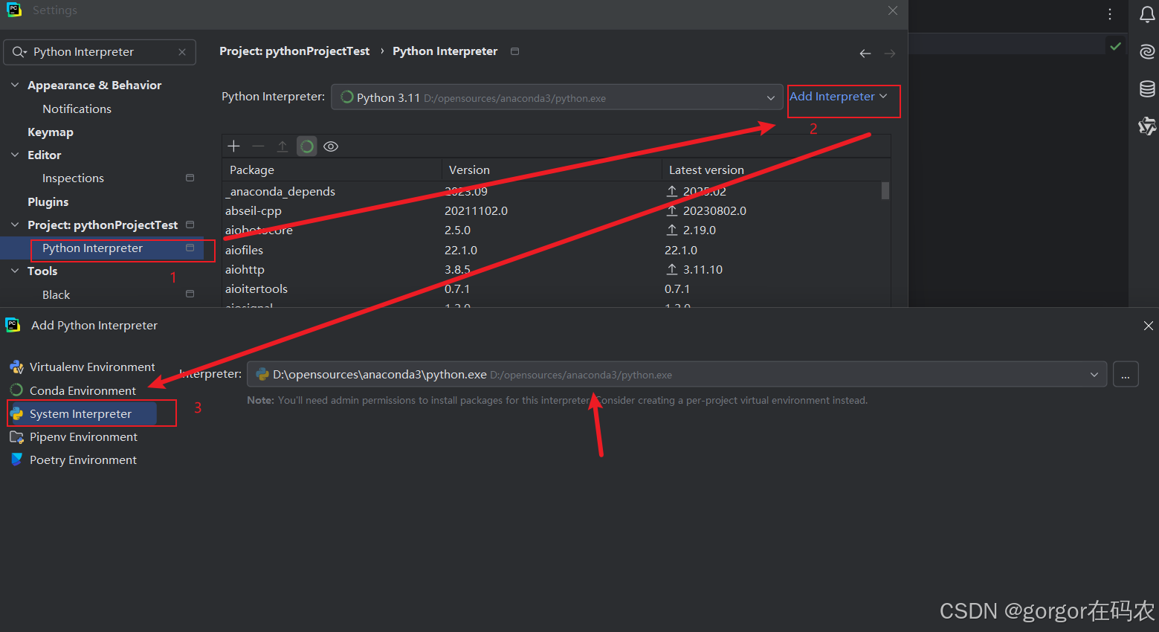Open the Python packages sidebar icon

1147,126
